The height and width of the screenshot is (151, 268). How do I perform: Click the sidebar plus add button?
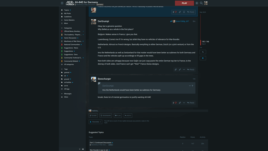click(x=80, y=149)
